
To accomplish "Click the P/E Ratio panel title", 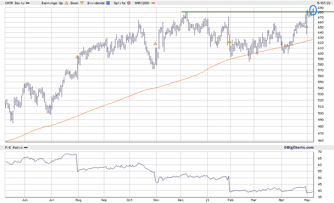I will pos(14,148).
